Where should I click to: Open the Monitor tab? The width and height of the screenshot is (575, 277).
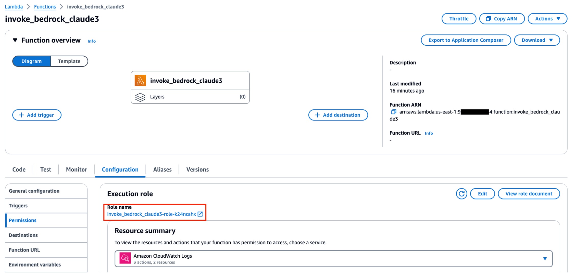tap(77, 169)
